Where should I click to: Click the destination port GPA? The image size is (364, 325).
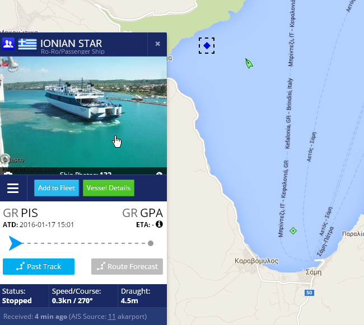pyautogui.click(x=151, y=213)
